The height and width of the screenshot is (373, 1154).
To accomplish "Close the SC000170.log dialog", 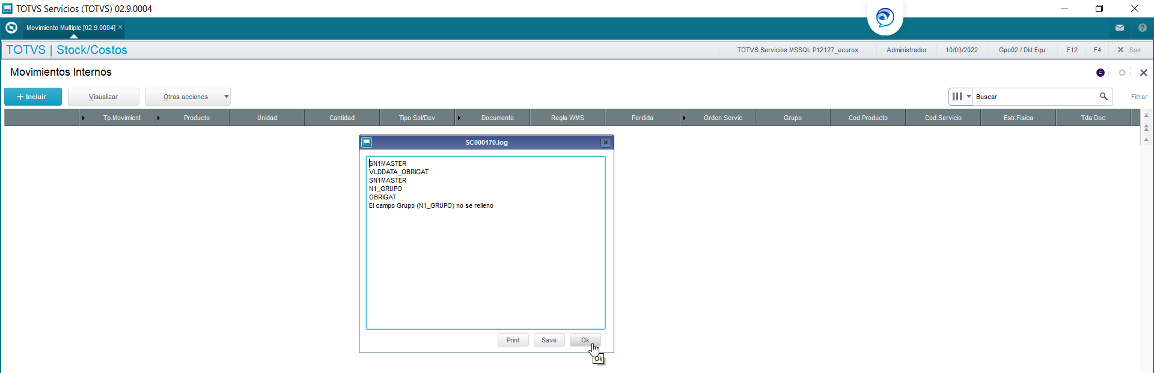I will click(606, 142).
